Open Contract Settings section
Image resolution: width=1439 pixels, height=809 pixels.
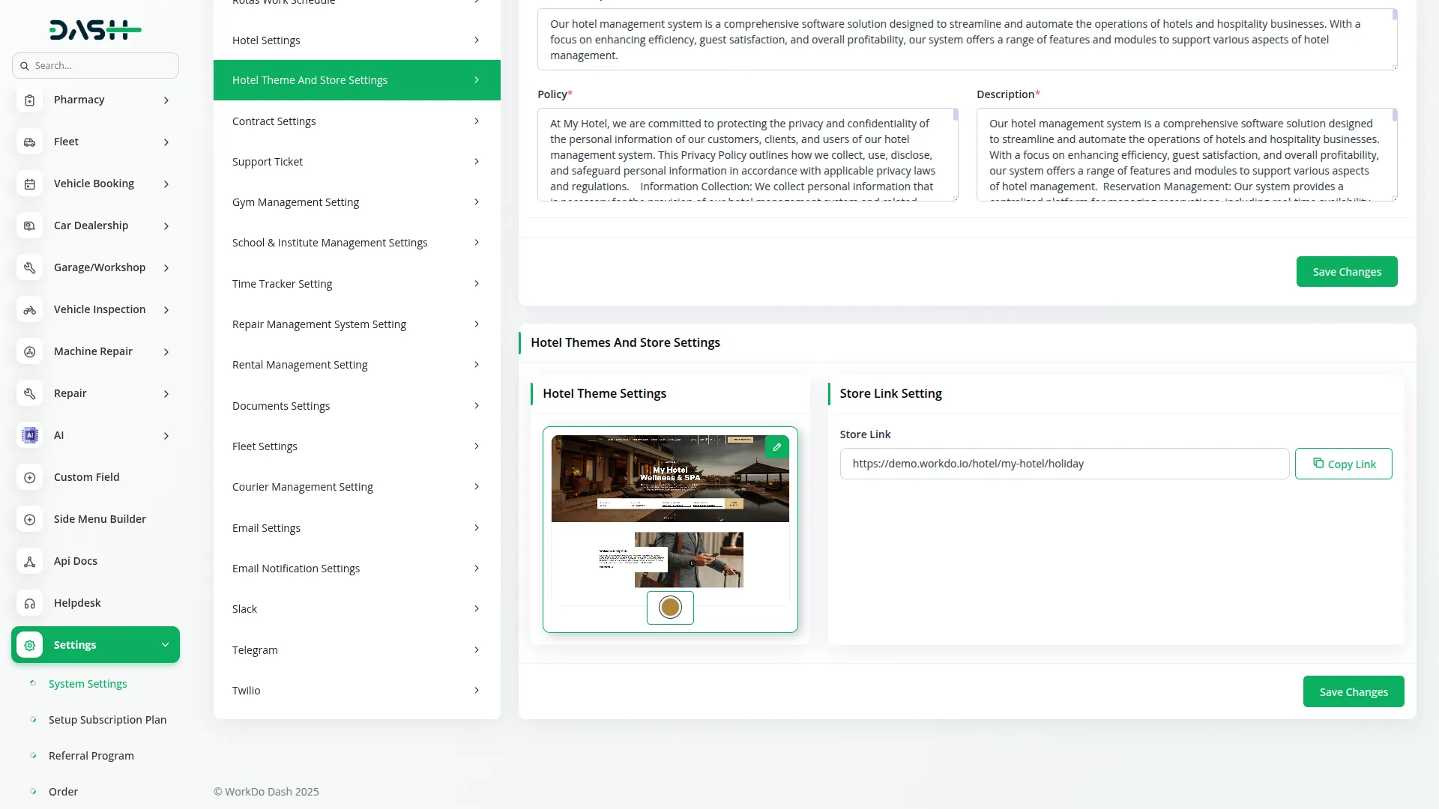tap(356, 121)
